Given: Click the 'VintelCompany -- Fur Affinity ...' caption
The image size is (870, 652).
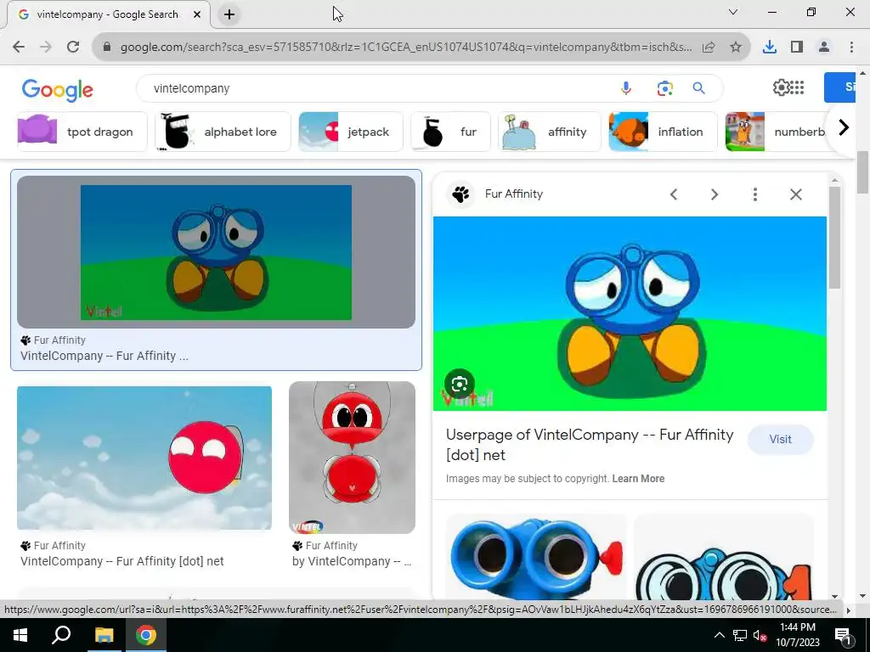Looking at the screenshot, I should [105, 356].
